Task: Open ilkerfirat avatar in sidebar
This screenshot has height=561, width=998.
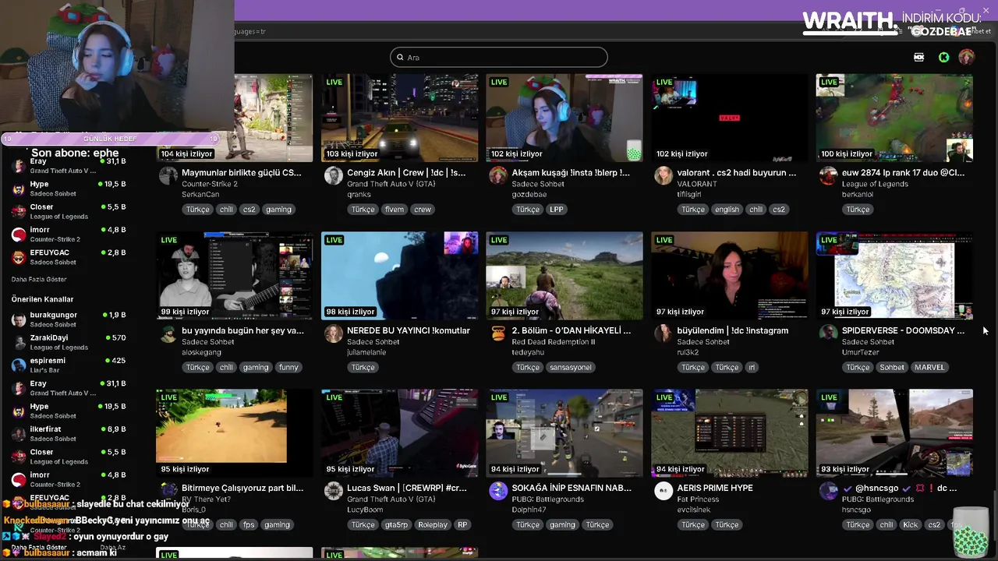Action: point(19,433)
